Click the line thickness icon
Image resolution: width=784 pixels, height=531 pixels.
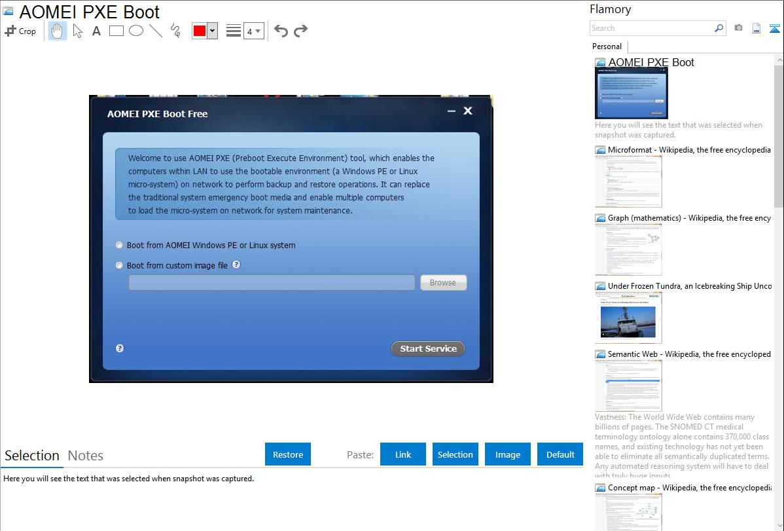pos(234,31)
